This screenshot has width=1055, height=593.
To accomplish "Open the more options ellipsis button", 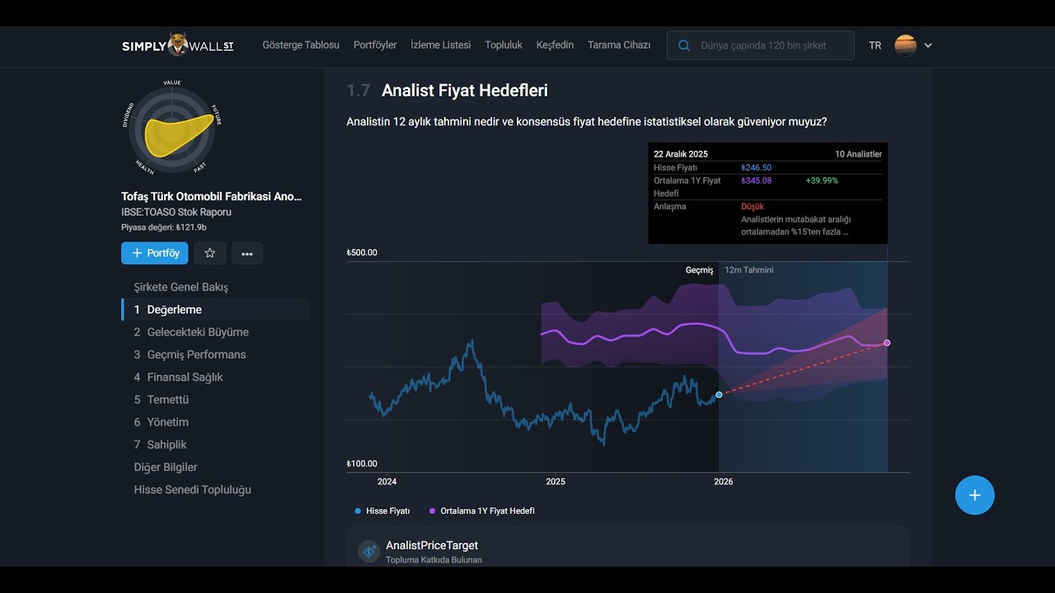I will (247, 253).
